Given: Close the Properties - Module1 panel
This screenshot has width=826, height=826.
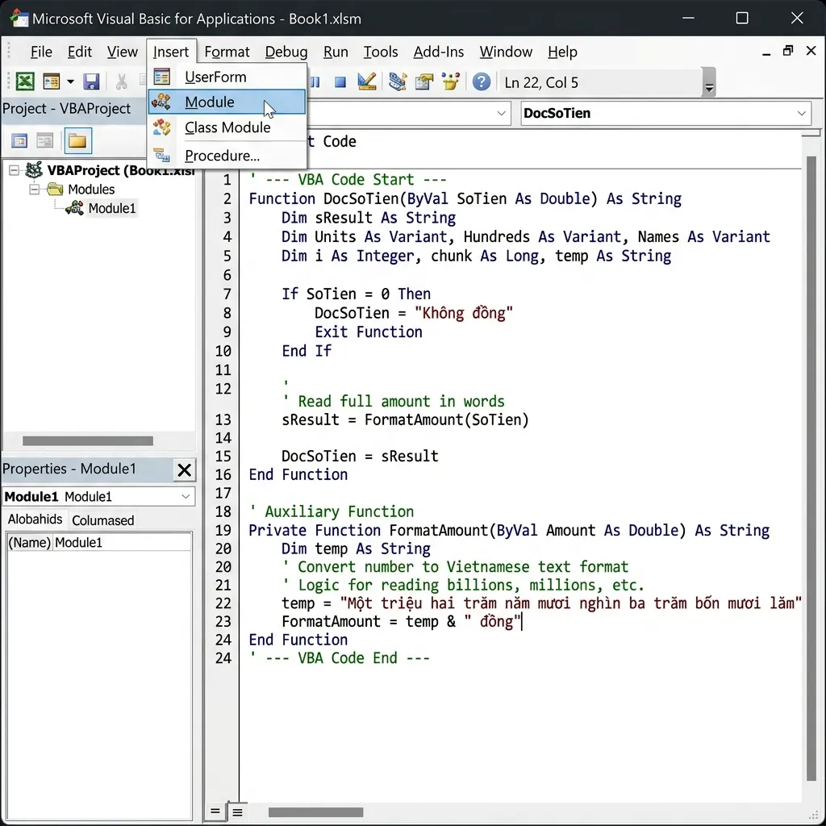Looking at the screenshot, I should [185, 469].
